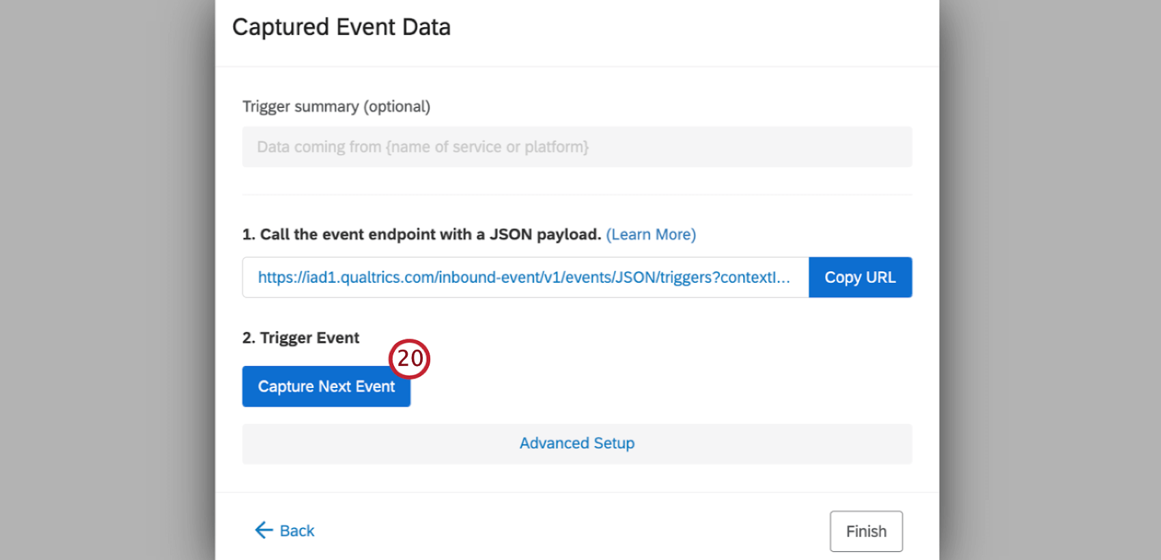
Task: Select the qualtrics event endpoint URL field
Action: pyautogui.click(x=524, y=277)
